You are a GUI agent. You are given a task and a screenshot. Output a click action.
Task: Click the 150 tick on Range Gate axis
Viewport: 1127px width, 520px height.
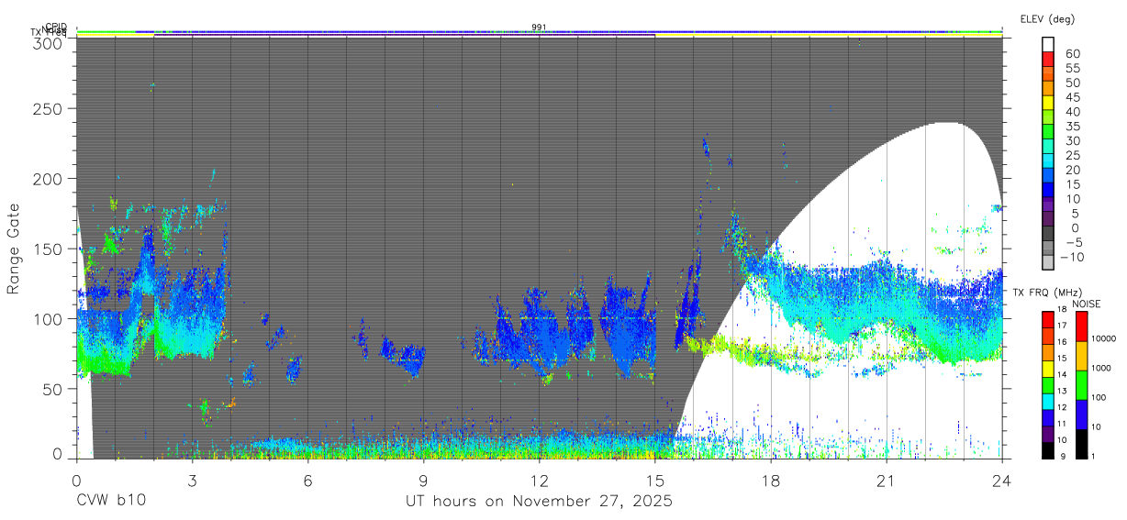tap(48, 249)
